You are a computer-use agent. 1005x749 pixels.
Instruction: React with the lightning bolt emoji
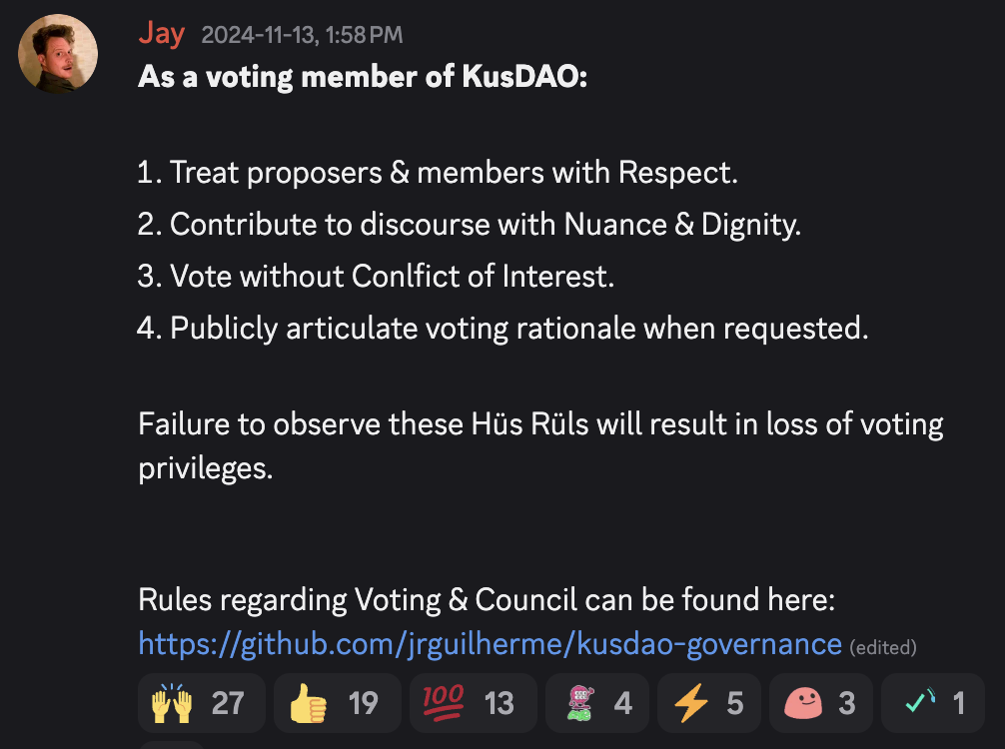tap(711, 703)
